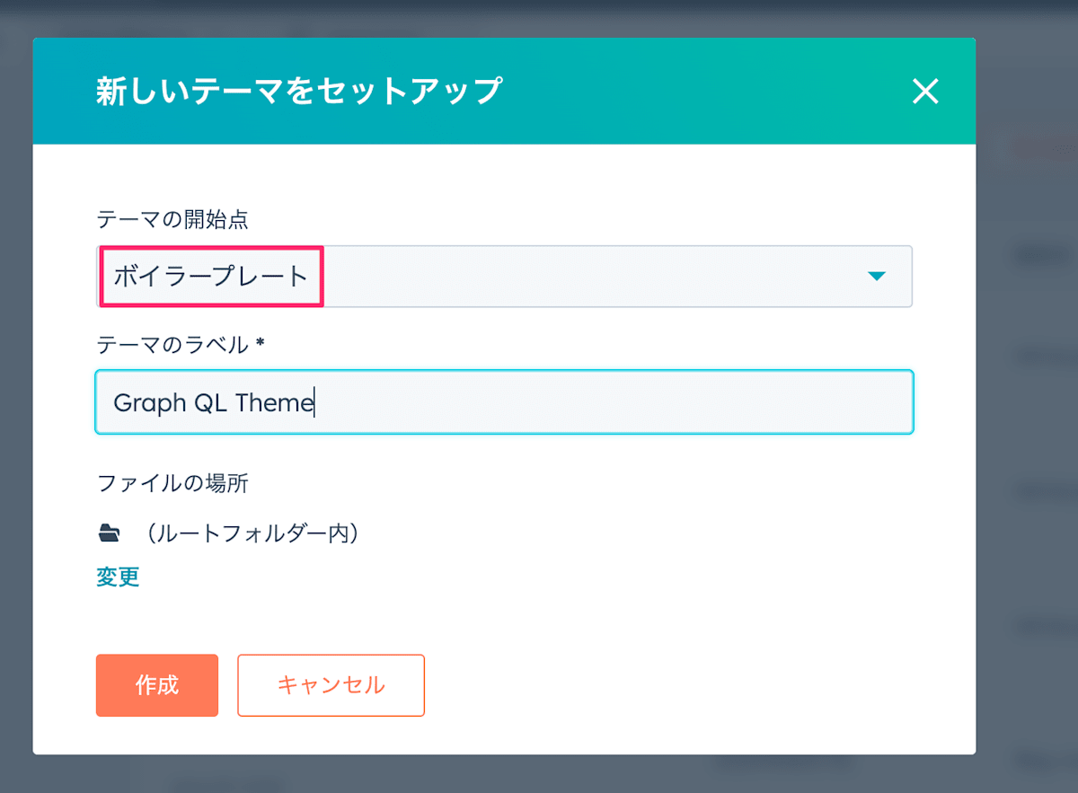
Task: Focus the テーマのラベル input field
Action: 504,402
